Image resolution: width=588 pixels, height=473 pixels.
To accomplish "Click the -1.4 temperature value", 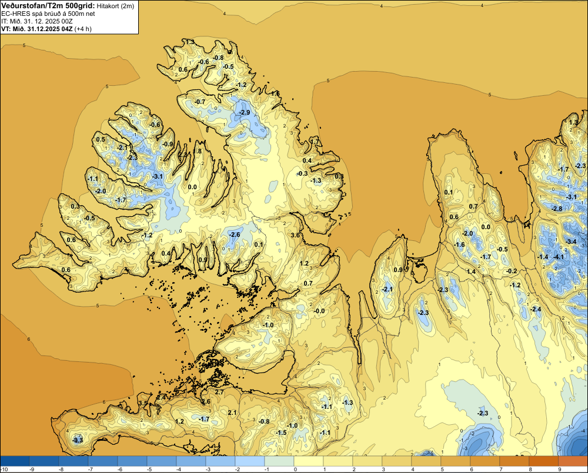I will coord(543,257).
